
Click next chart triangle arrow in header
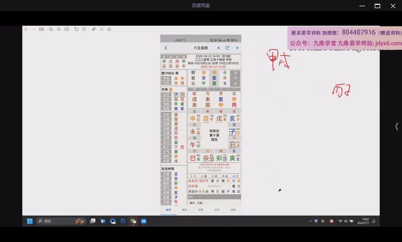coord(237,48)
